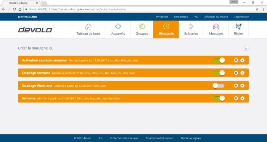The image size is (267, 142).
Task: Open Chrome three-dot menu
Action: pyautogui.click(x=264, y=9)
